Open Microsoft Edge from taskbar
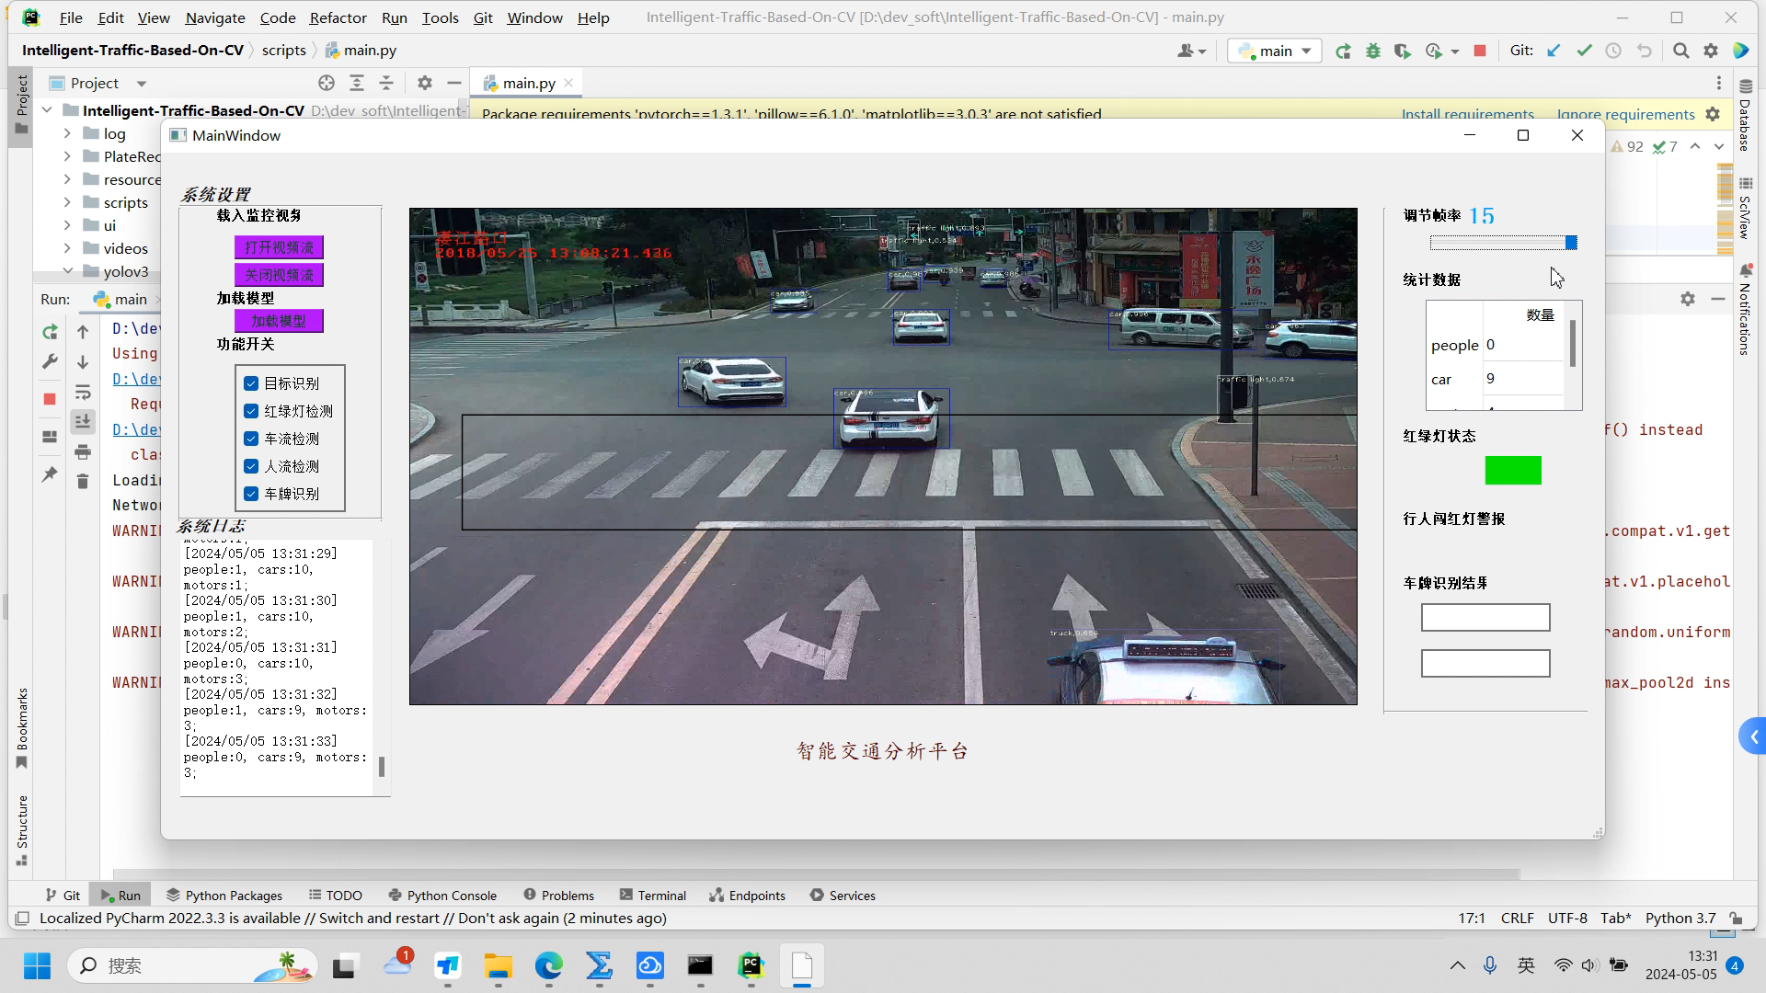This screenshot has width=1766, height=993. click(549, 965)
